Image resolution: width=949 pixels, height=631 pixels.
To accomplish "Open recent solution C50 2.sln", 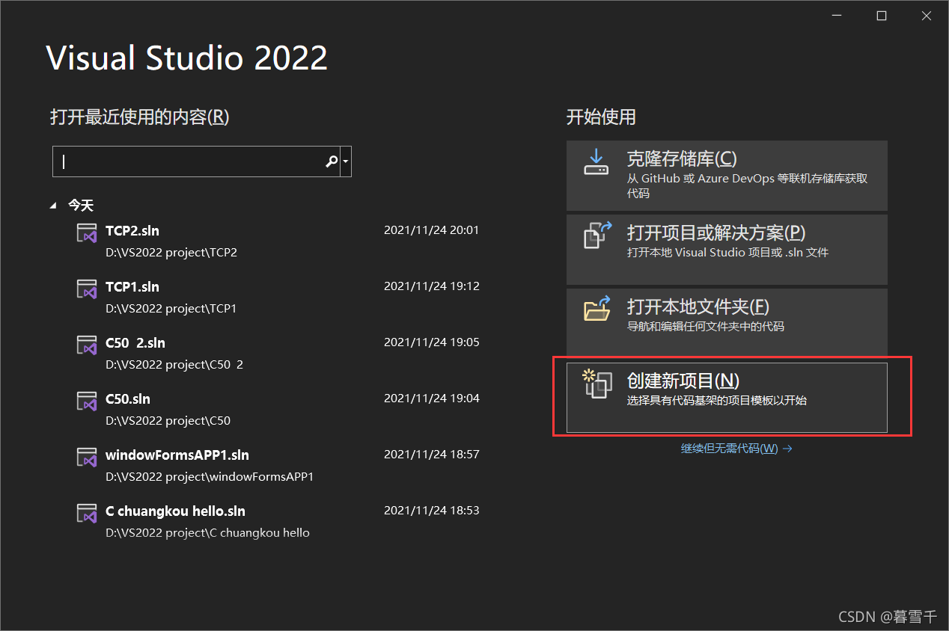I will coord(135,342).
